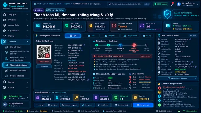Switch to the Chuyển khoản tab

click(130, 35)
